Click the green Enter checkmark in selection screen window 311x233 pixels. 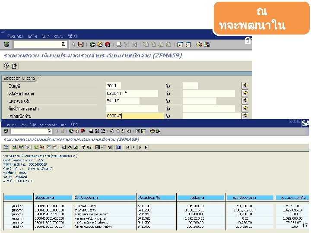point(6,44)
